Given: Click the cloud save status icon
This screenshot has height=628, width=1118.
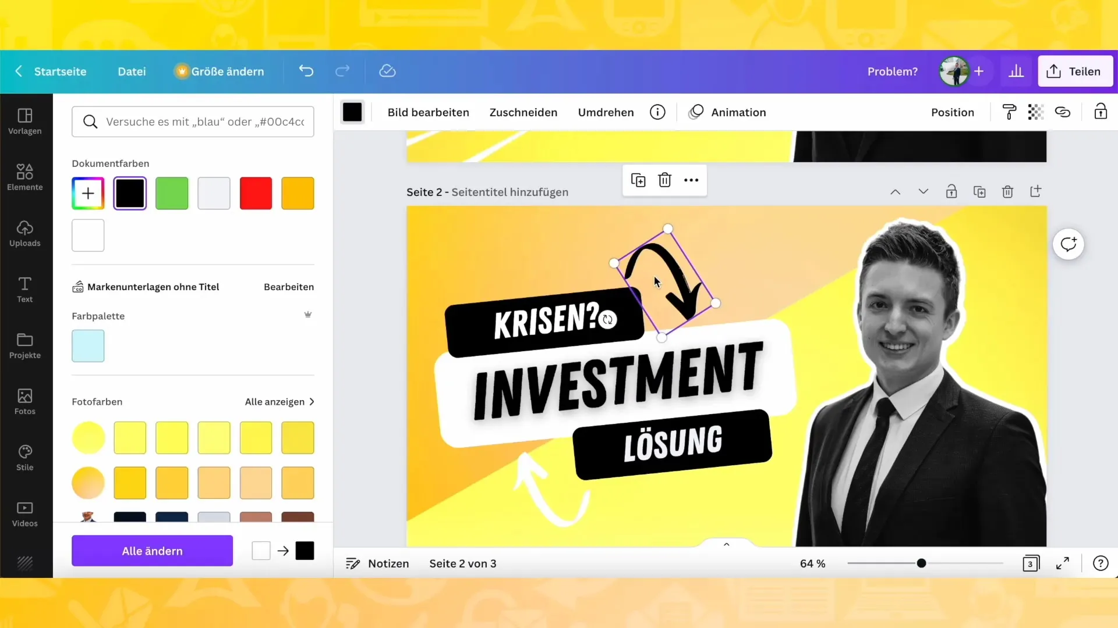Looking at the screenshot, I should click(388, 72).
